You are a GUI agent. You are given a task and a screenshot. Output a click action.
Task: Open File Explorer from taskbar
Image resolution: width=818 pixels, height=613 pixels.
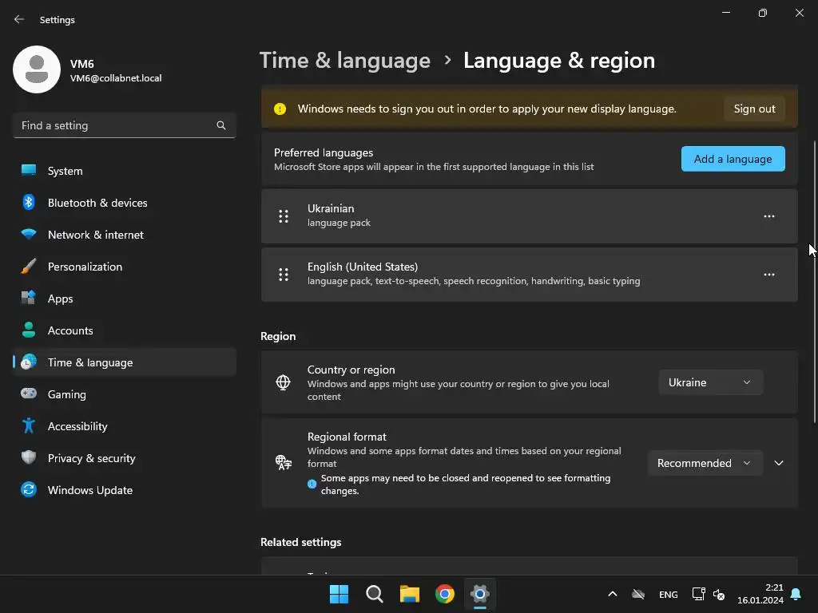[410, 594]
